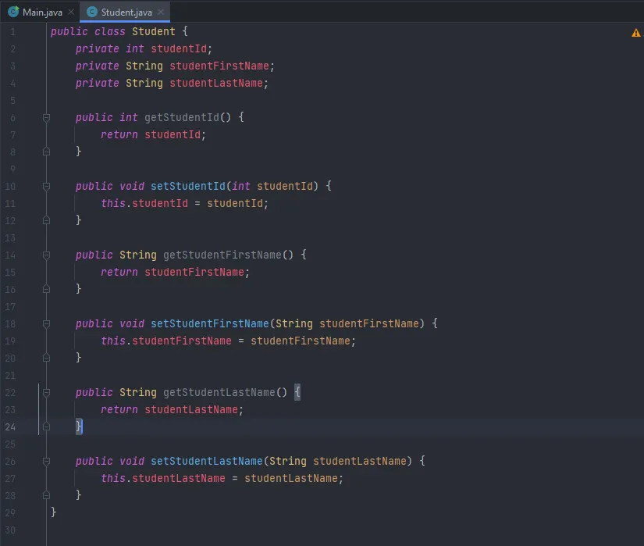Click 'this.studentLastName' on line 27
The height and width of the screenshot is (546, 644).
[x=162, y=478]
